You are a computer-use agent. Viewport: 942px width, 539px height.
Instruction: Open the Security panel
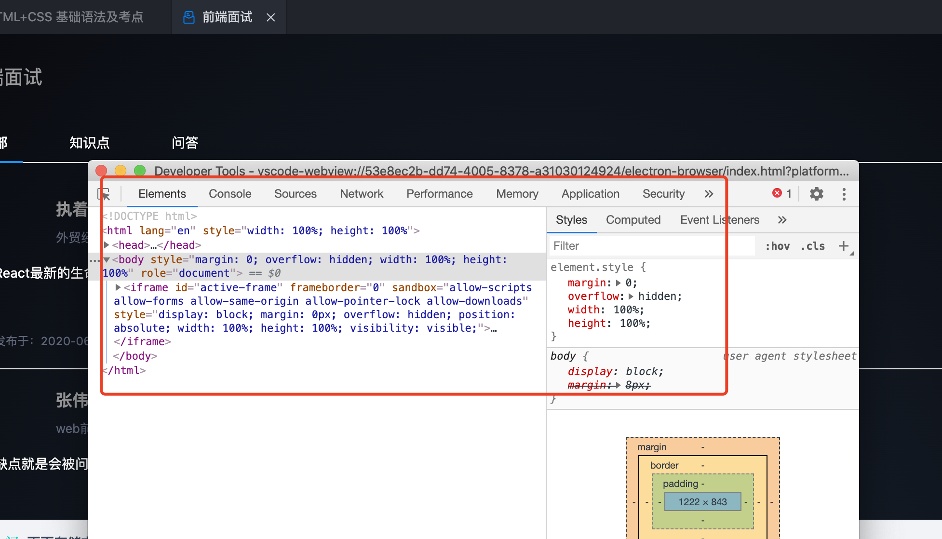tap(663, 194)
